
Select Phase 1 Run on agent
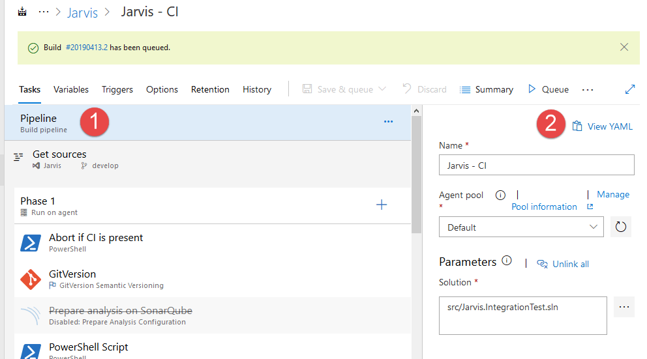[213, 206]
